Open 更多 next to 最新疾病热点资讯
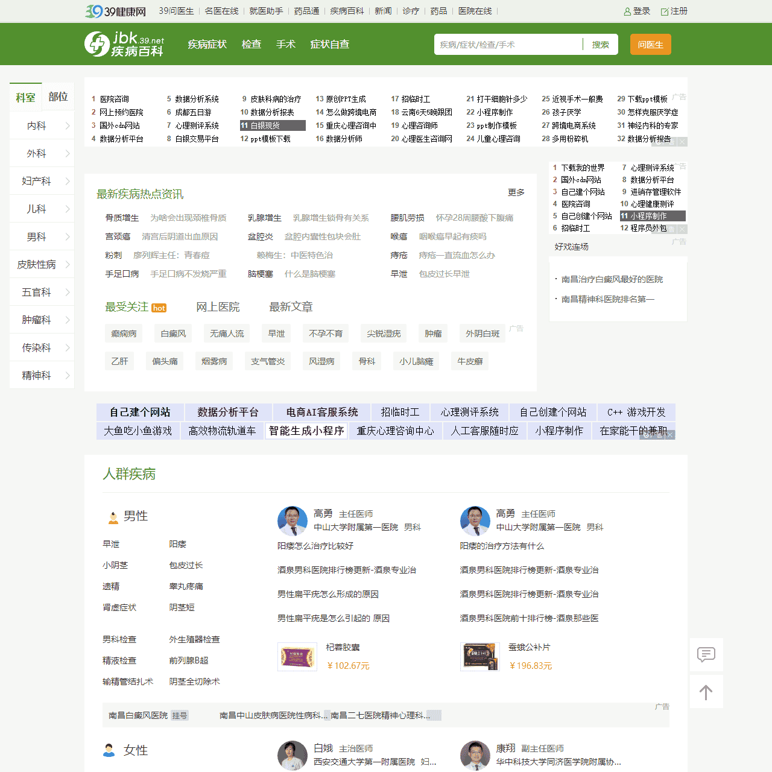Screen dimensions: 772x772 (516, 192)
